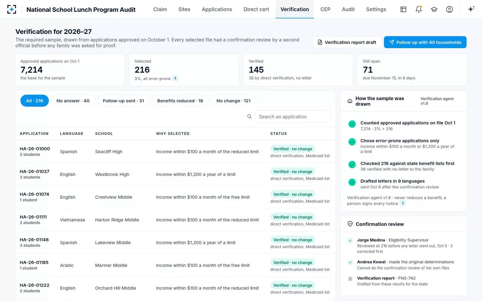482x301 pixels.
Task: Filter by No answer · 40
Action: 73,101
